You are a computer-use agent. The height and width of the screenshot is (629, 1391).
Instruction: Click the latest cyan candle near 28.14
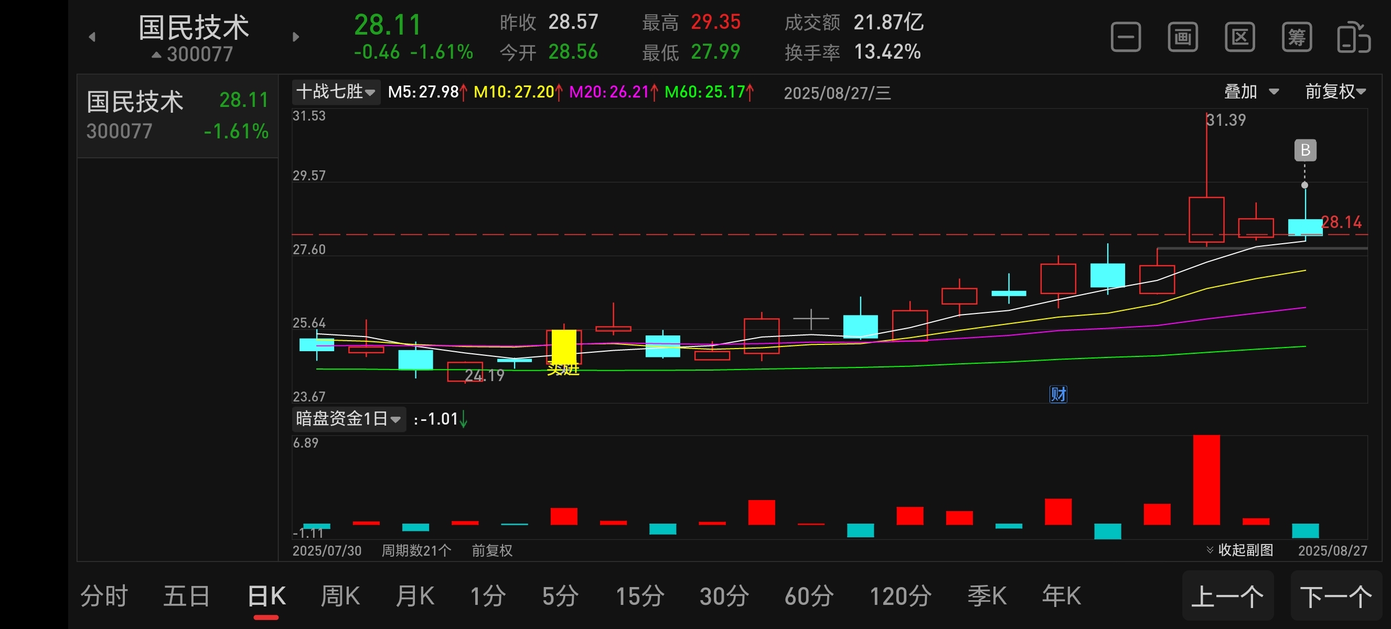coord(1305,227)
